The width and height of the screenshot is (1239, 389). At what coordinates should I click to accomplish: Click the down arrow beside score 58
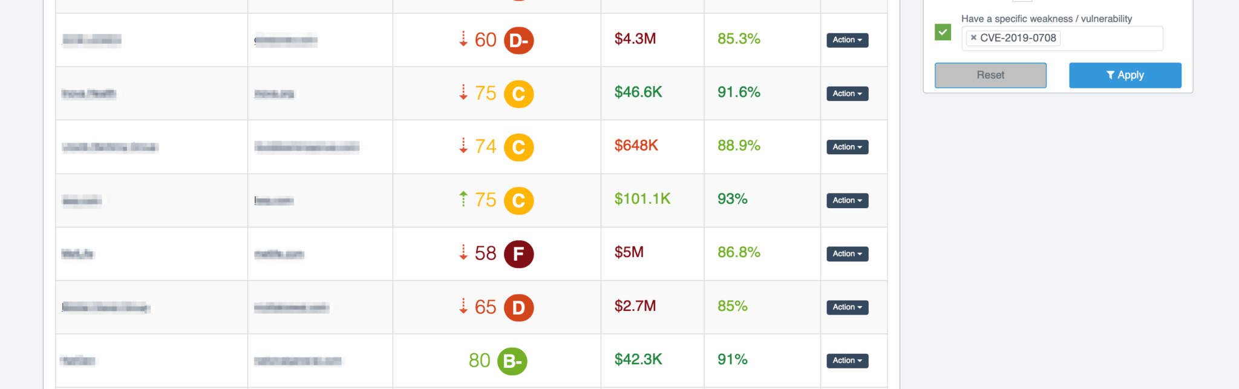click(x=463, y=252)
